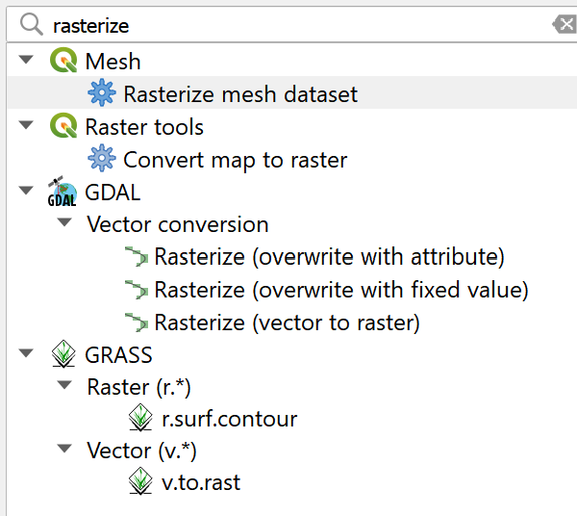Clear the rasterize search text

coord(563,24)
